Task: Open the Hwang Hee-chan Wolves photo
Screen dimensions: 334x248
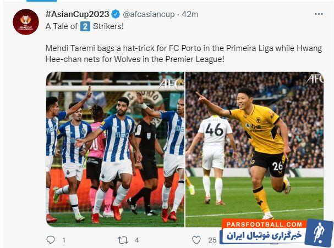Action: (255, 149)
